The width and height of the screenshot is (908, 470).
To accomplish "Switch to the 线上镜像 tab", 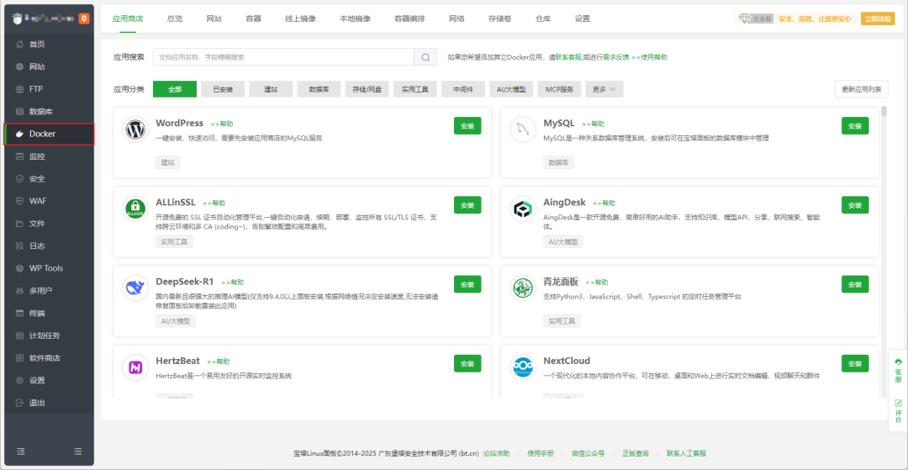I will coord(300,18).
